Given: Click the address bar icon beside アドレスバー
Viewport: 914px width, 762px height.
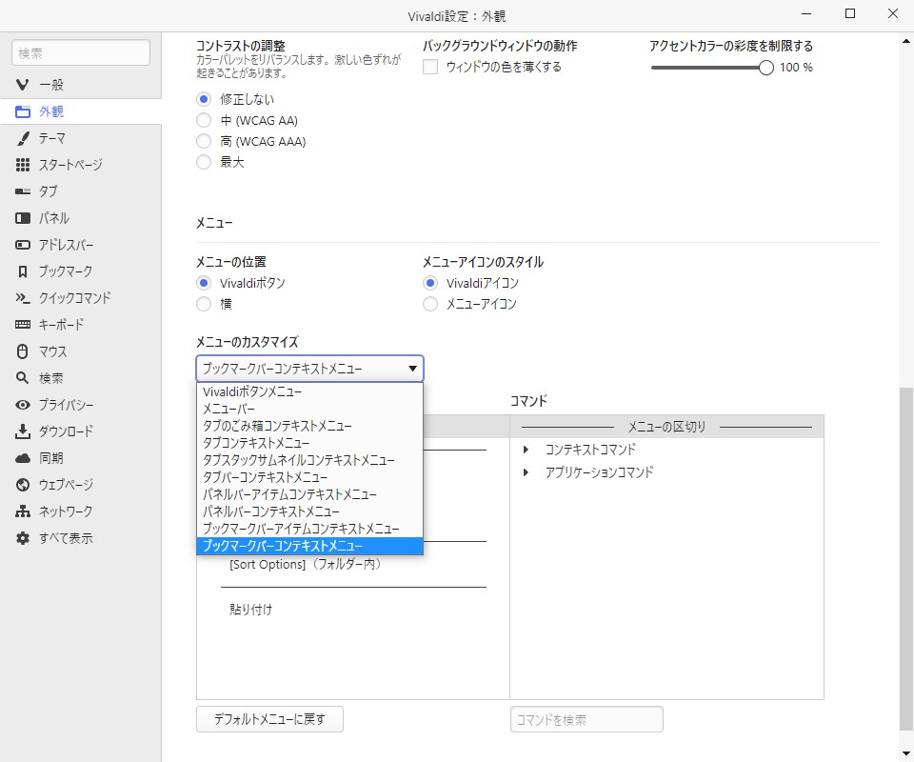Looking at the screenshot, I should [x=22, y=245].
